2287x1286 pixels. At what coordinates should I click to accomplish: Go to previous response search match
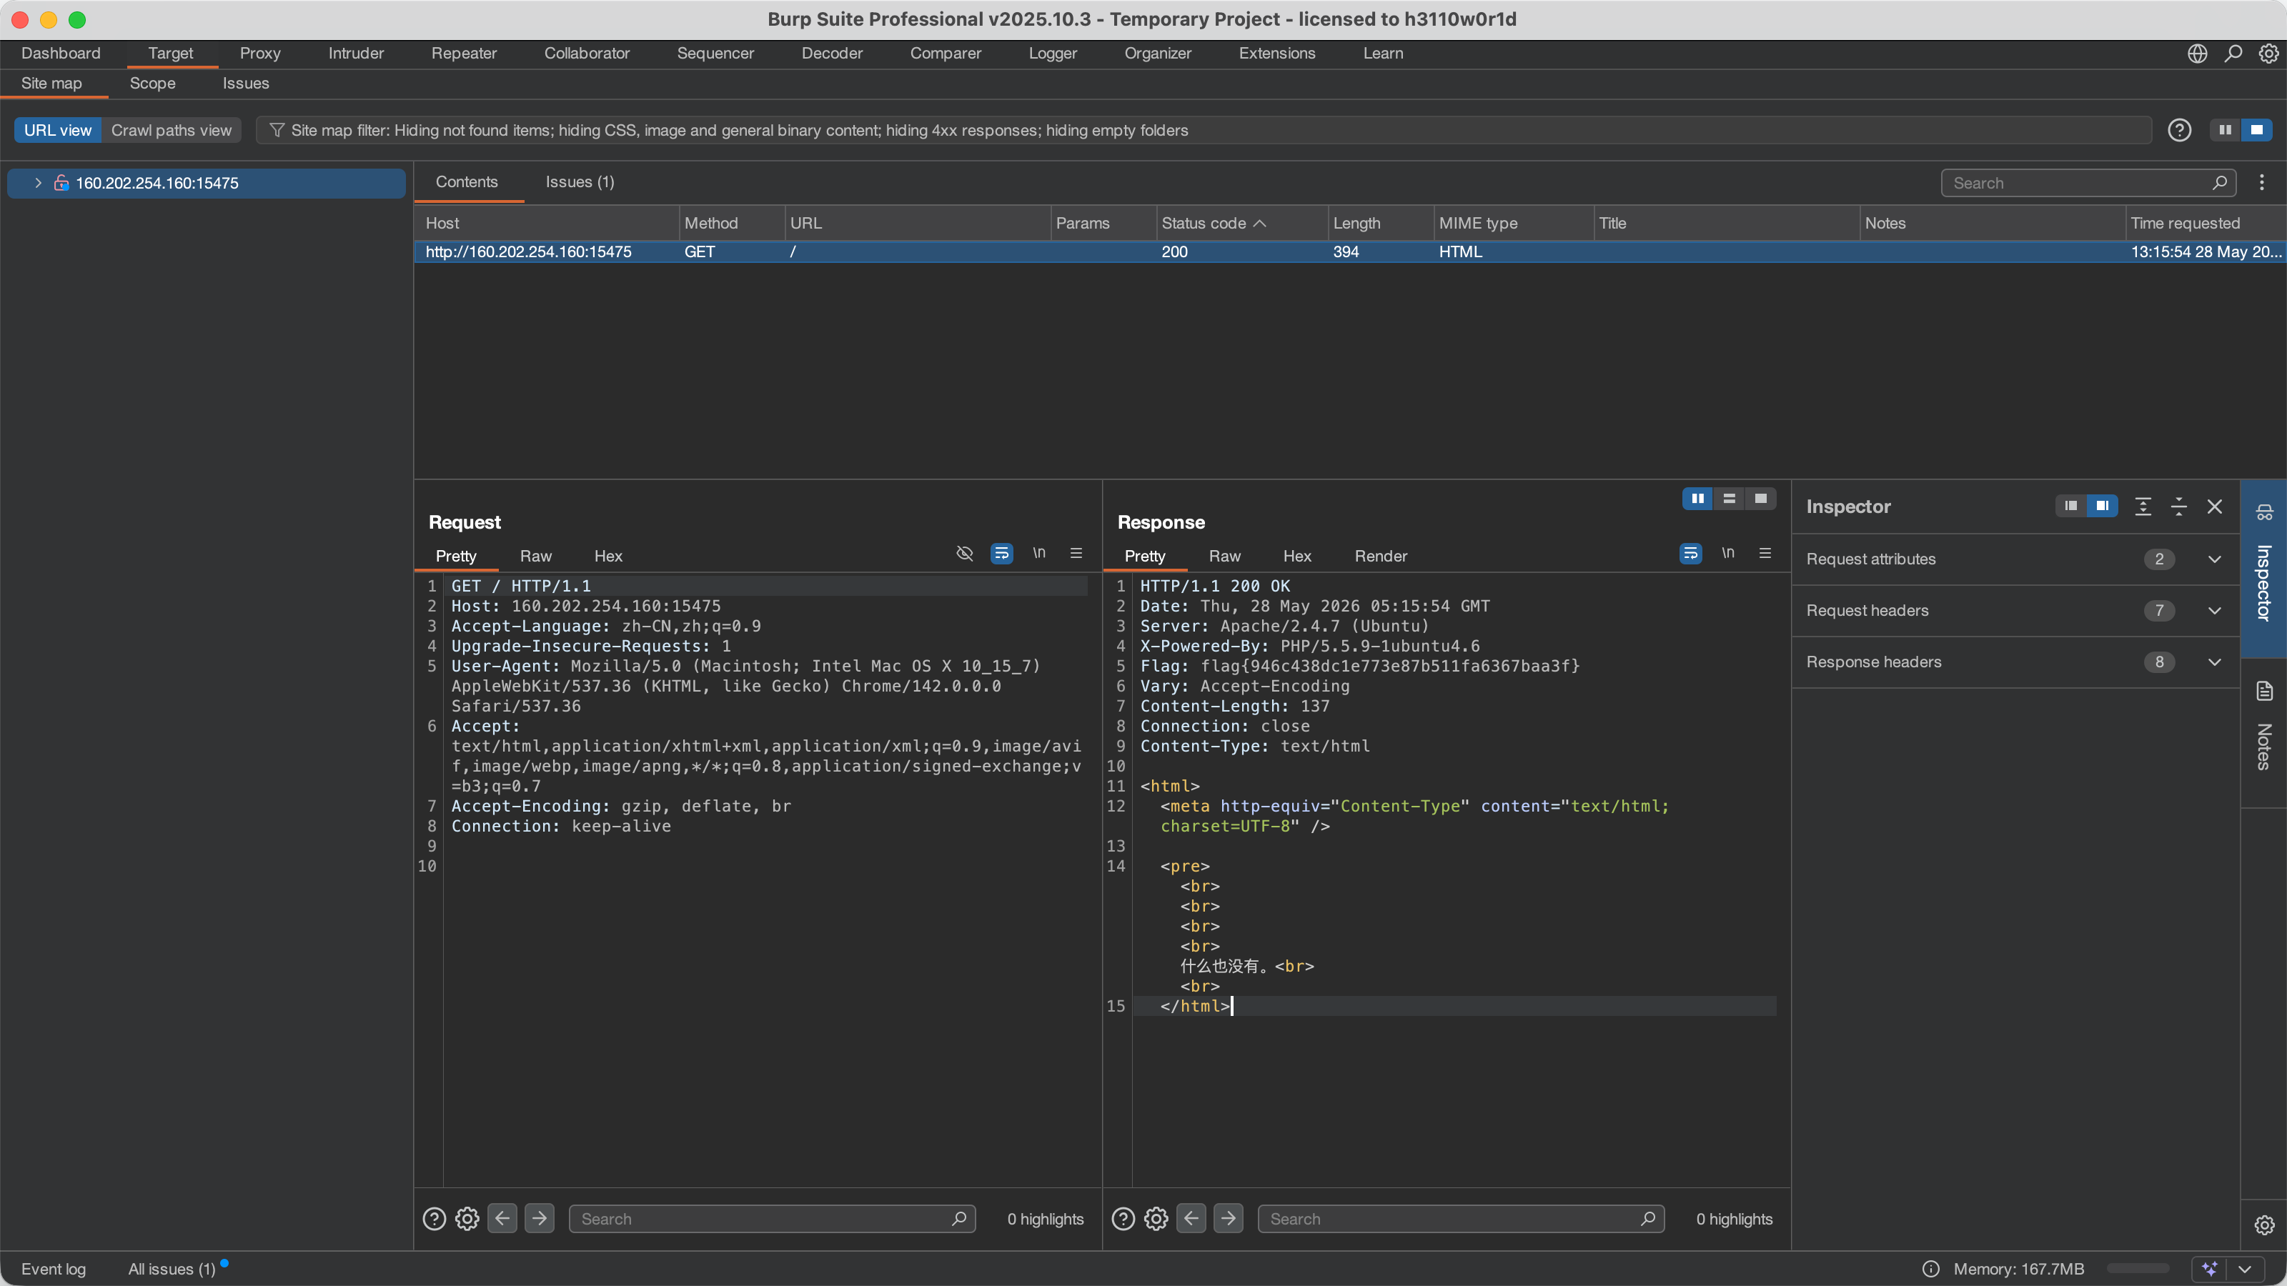pos(1191,1219)
